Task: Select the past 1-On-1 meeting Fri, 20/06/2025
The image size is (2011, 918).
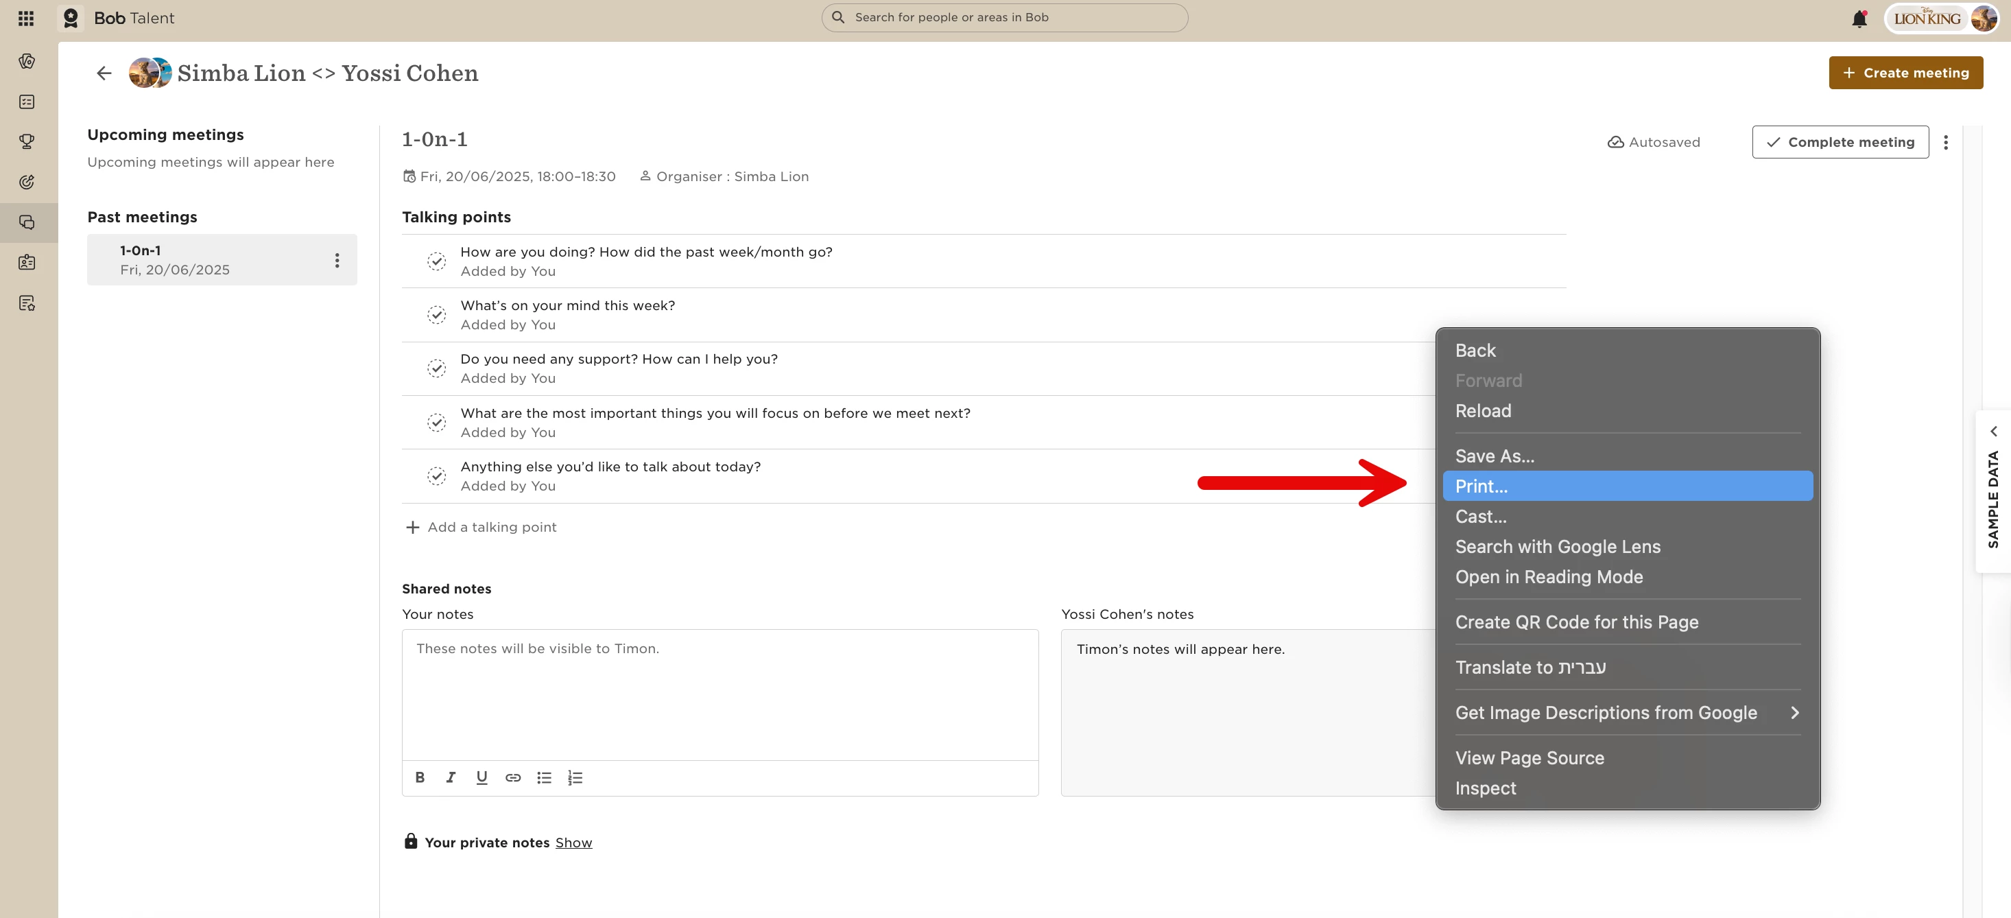Action: [x=222, y=260]
